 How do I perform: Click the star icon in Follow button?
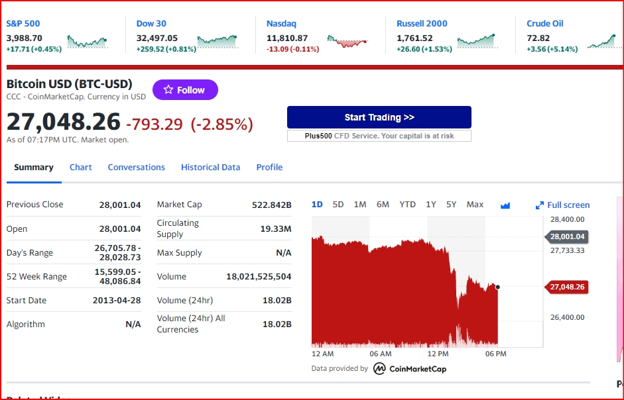coord(168,90)
